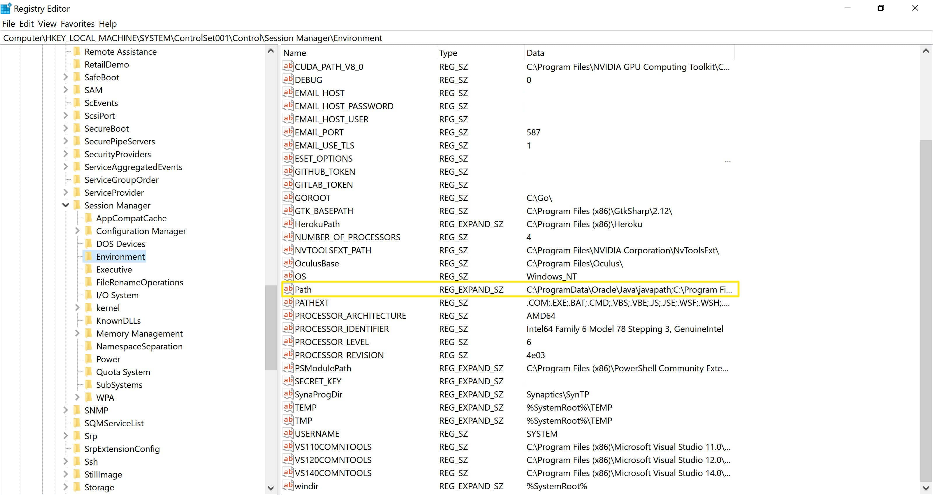Collapse the Session Manager key

click(x=65, y=205)
